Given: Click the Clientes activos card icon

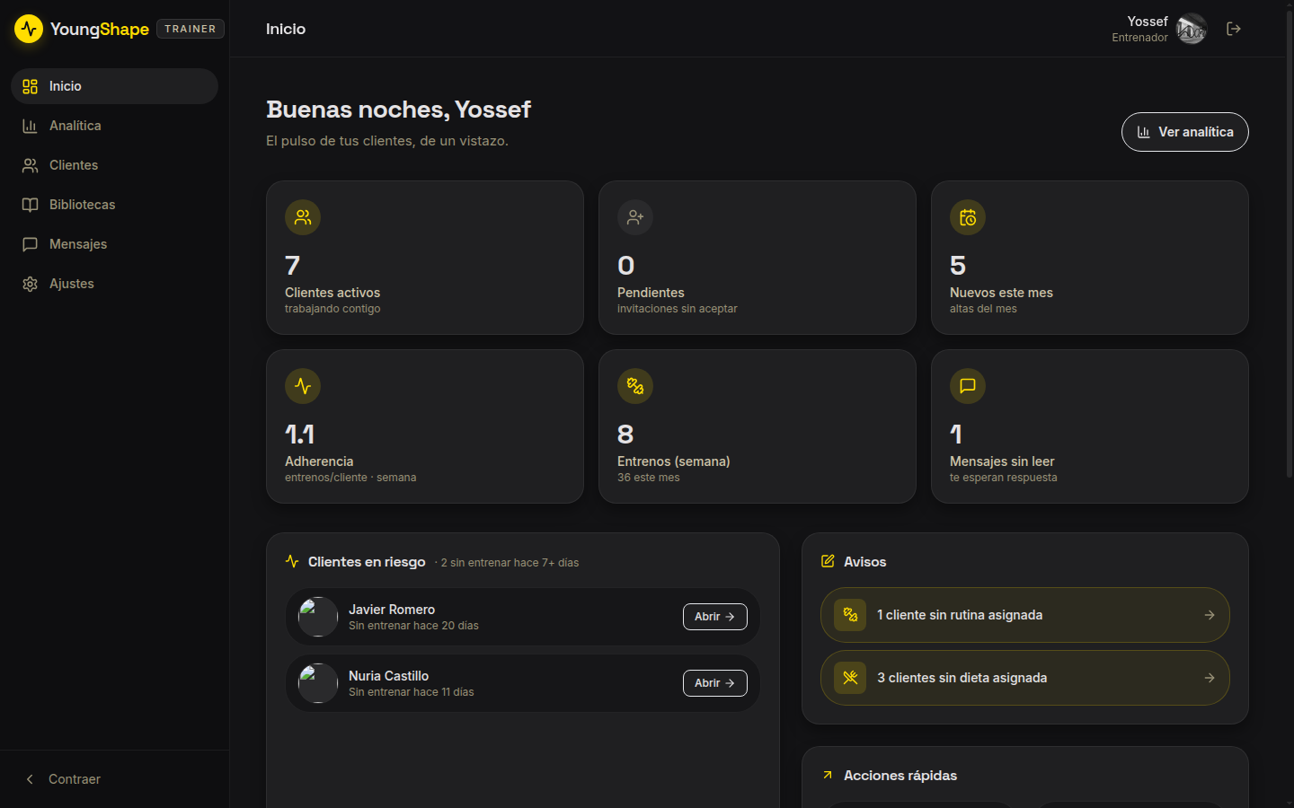Looking at the screenshot, I should coord(303,217).
